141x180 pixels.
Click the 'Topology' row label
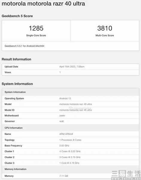point(10,140)
